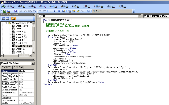
Task: Open the 編輯(E) menu
Action: click(x=21, y=6)
